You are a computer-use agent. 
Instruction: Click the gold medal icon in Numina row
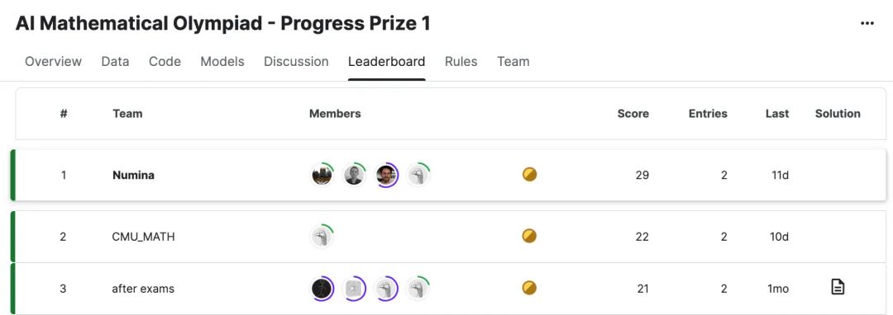(530, 175)
